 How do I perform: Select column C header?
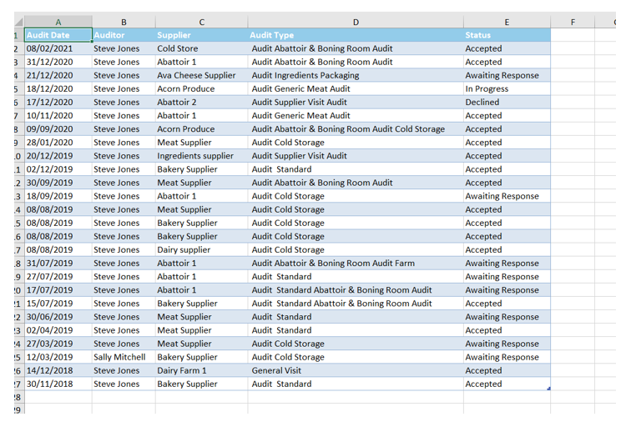tap(202, 22)
